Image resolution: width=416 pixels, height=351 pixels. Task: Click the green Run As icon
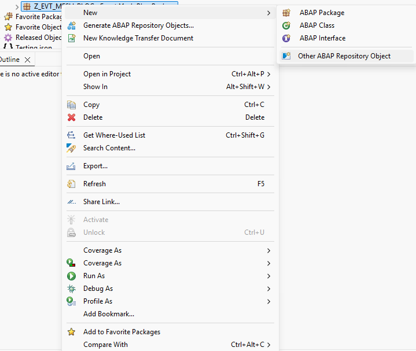click(x=72, y=276)
